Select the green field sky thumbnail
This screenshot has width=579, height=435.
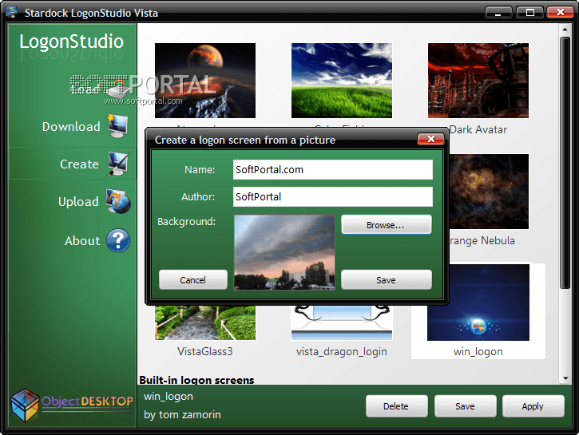pyautogui.click(x=342, y=81)
